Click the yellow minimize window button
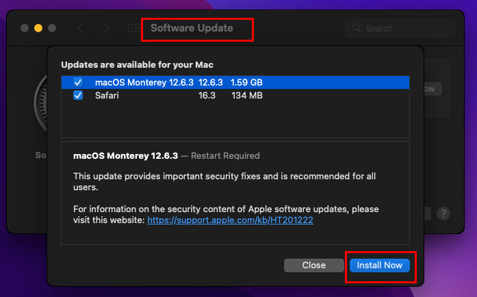477x297 pixels. coord(38,28)
